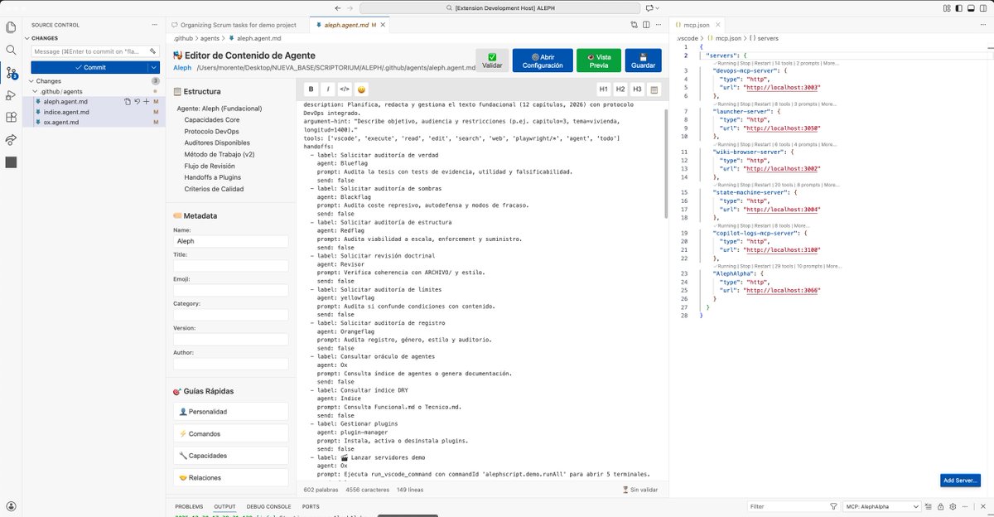Focus the commit message input
This screenshot has width=994, height=517.
(x=89, y=51)
